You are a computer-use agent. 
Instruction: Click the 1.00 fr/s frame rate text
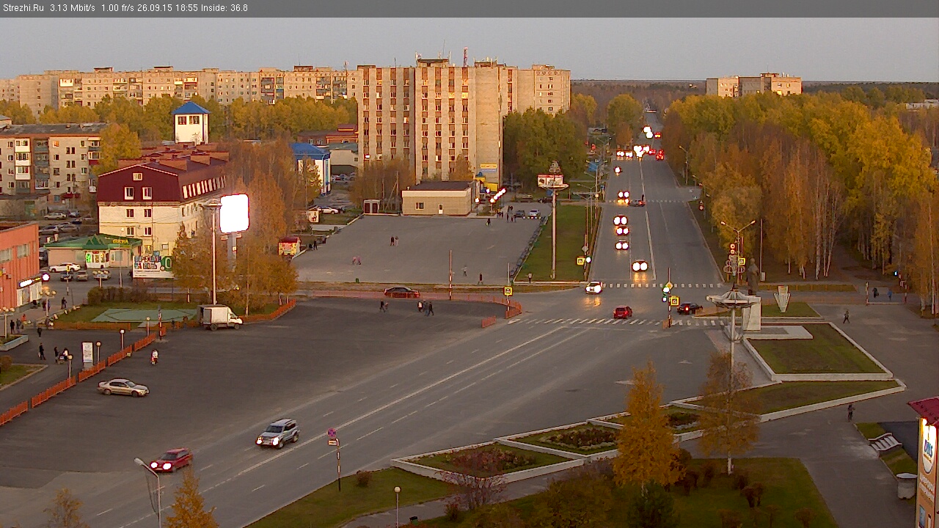tap(117, 8)
